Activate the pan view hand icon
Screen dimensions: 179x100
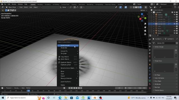click(145, 27)
